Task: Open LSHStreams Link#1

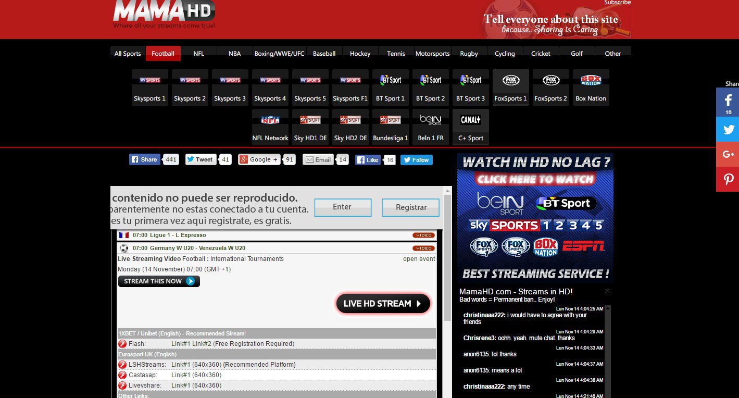Action: tap(180, 365)
